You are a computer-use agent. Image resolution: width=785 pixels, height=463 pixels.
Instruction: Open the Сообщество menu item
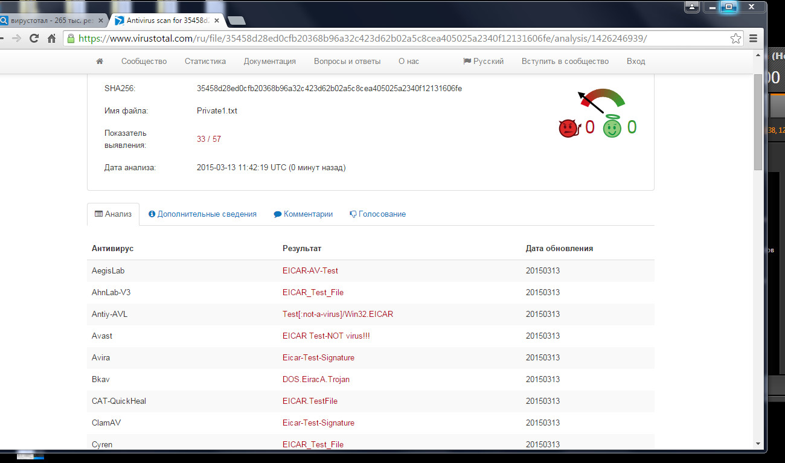tap(144, 61)
